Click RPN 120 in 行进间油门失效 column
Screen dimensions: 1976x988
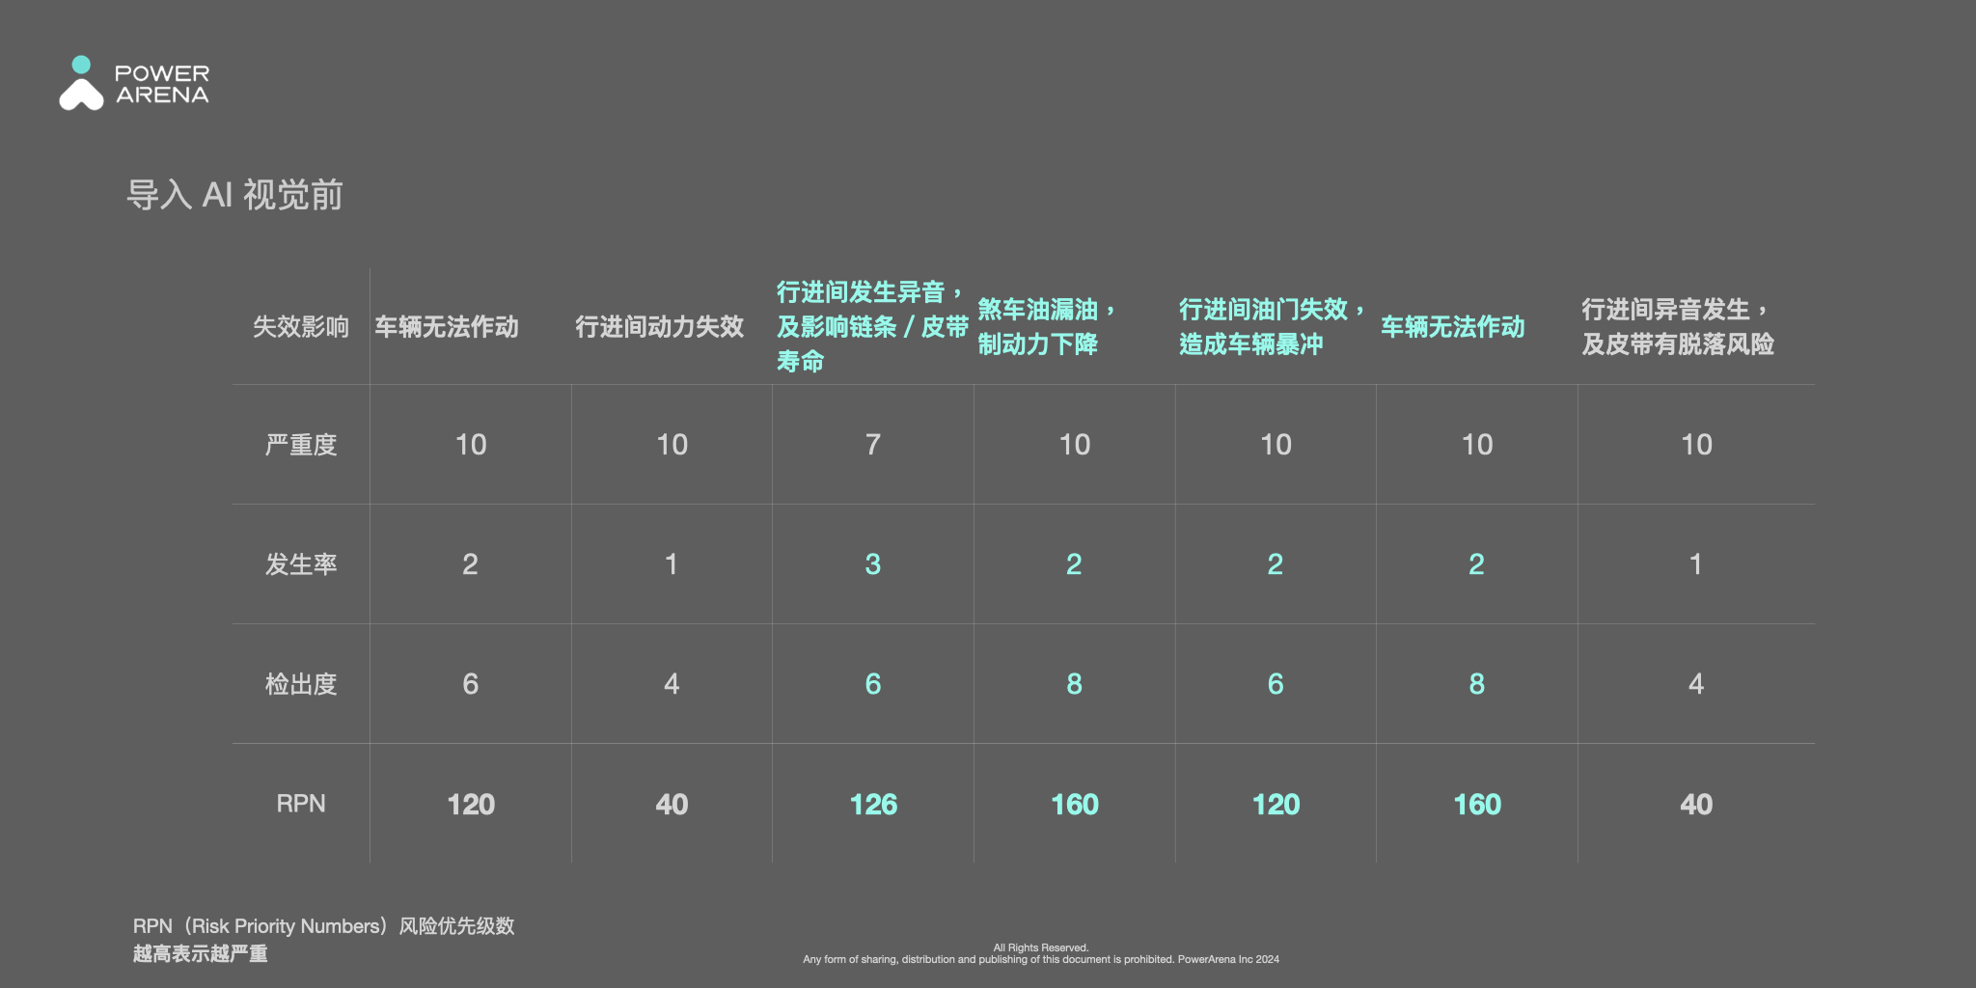pos(1276,805)
